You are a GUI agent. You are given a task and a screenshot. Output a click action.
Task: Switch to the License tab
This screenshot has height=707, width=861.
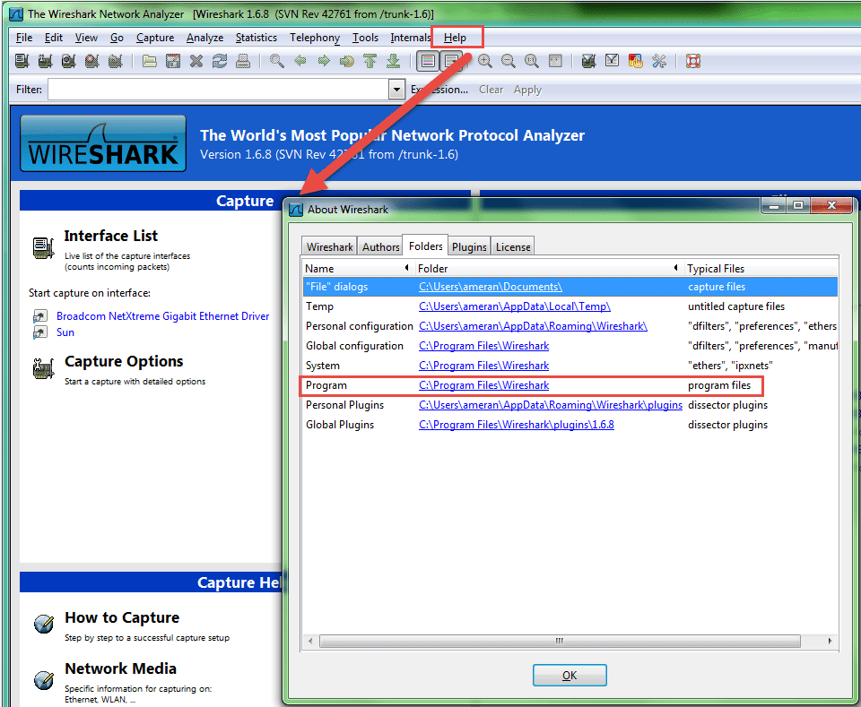[513, 246]
